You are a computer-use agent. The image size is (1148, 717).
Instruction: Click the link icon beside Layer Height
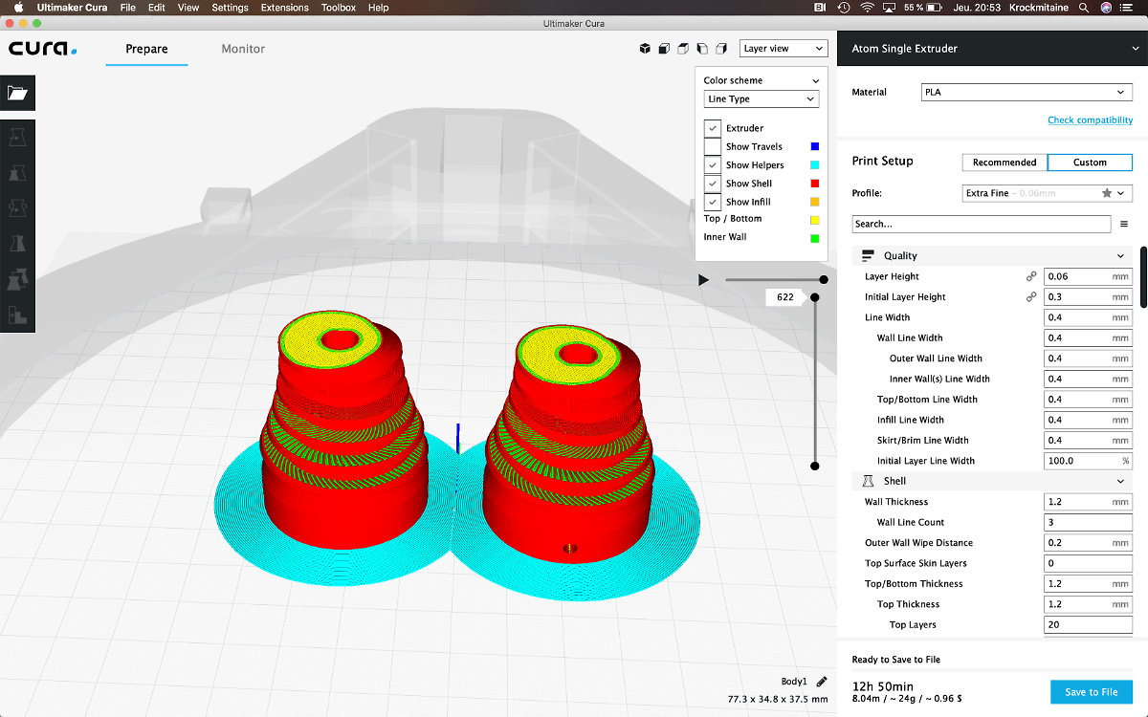pyautogui.click(x=1031, y=276)
